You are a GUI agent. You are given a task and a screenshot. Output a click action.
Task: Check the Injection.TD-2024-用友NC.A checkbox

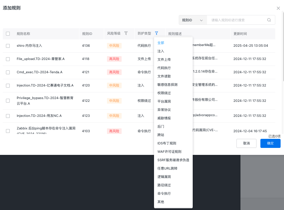pos(8,116)
